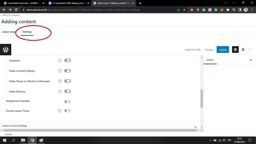Open Chrome from the Windows taskbar

click(32, 140)
